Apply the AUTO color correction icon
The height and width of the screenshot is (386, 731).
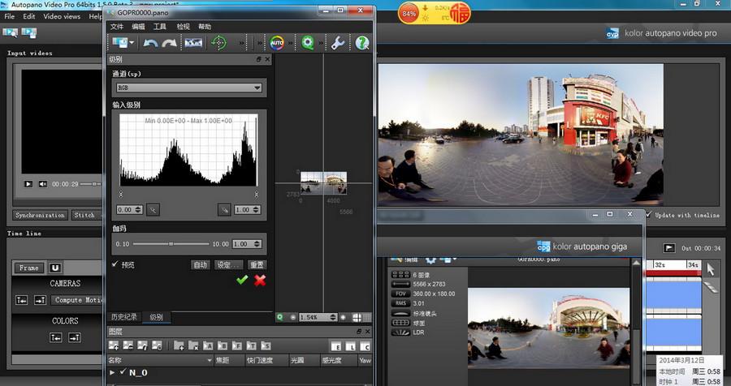(x=277, y=43)
